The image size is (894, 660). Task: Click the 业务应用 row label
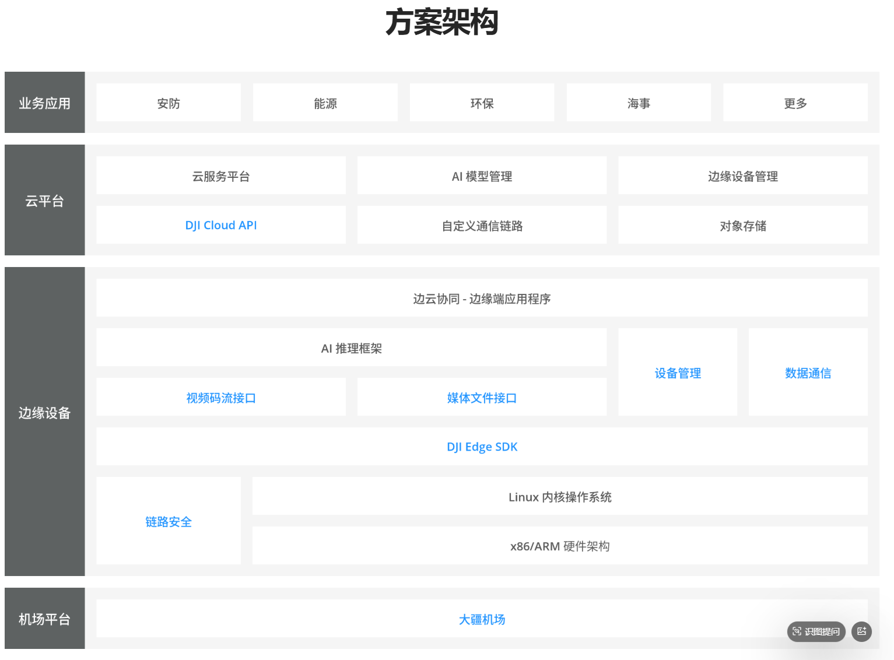[44, 103]
